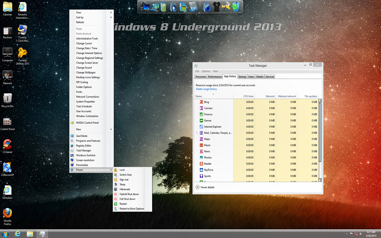Expand the Sort by submenu
381x238 pixels.
tap(92, 17)
